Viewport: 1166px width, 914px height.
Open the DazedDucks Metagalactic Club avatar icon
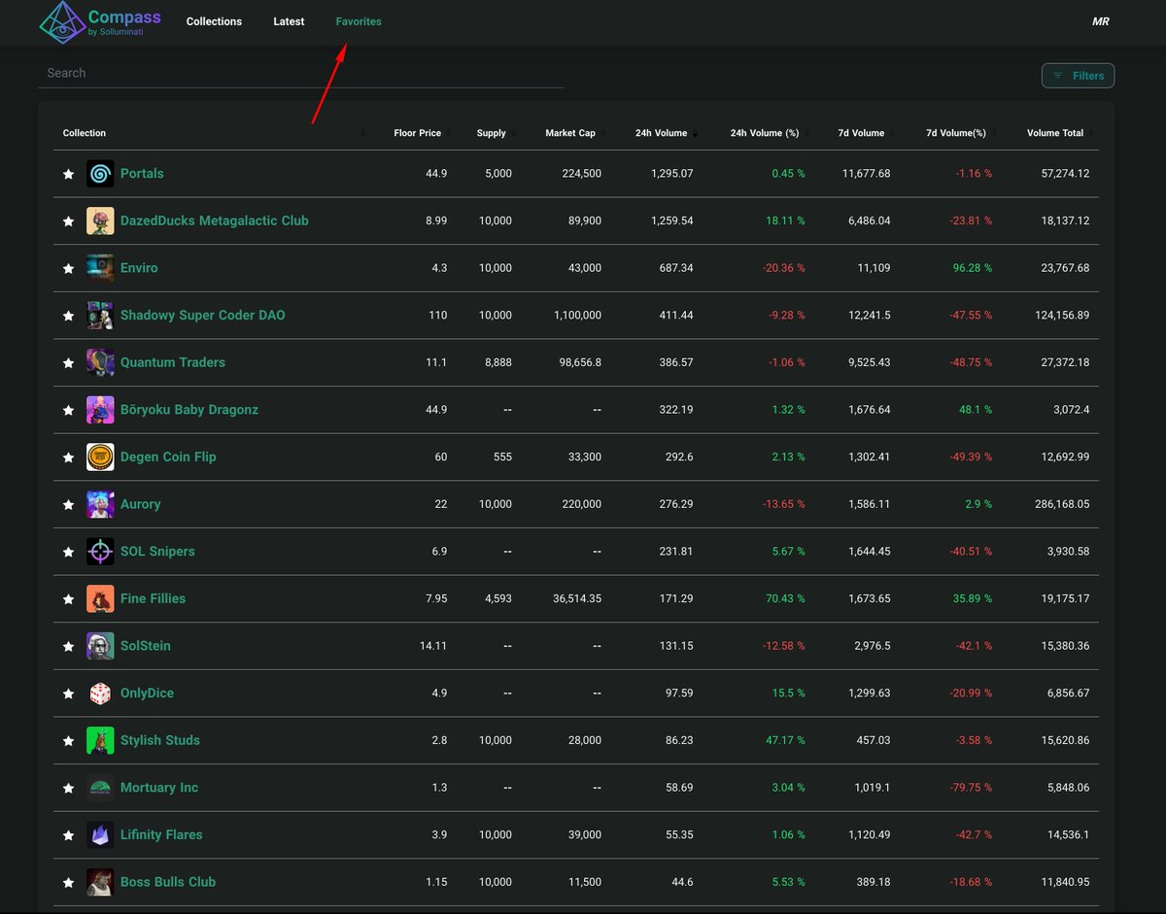coord(100,220)
